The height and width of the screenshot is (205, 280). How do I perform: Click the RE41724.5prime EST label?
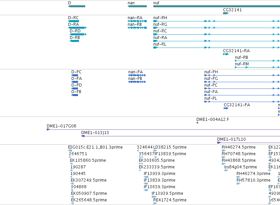pyautogui.click(x=170, y=200)
